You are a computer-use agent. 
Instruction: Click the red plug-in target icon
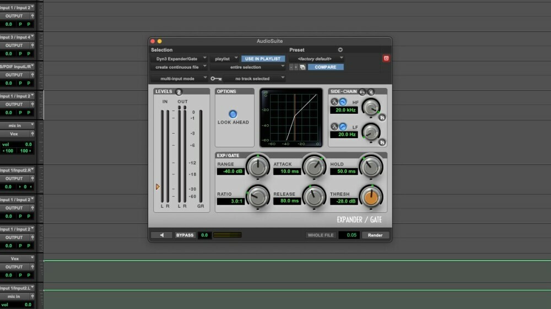[386, 58]
